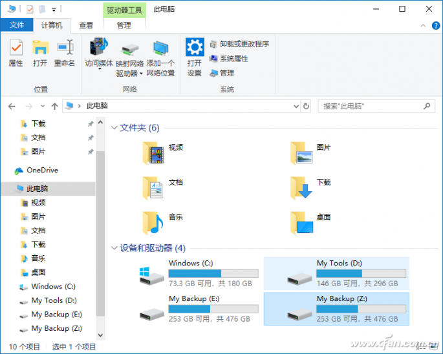Expand the address bar history dropdown
The height and width of the screenshot is (354, 443).
[x=296, y=106]
